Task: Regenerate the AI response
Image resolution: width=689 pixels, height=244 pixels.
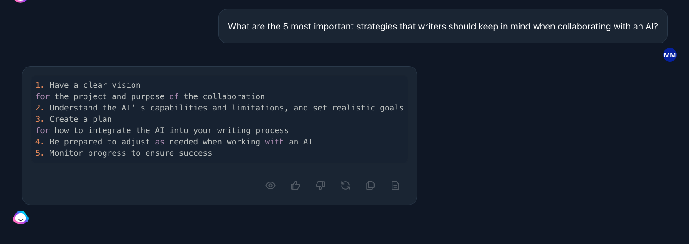Action: click(345, 185)
